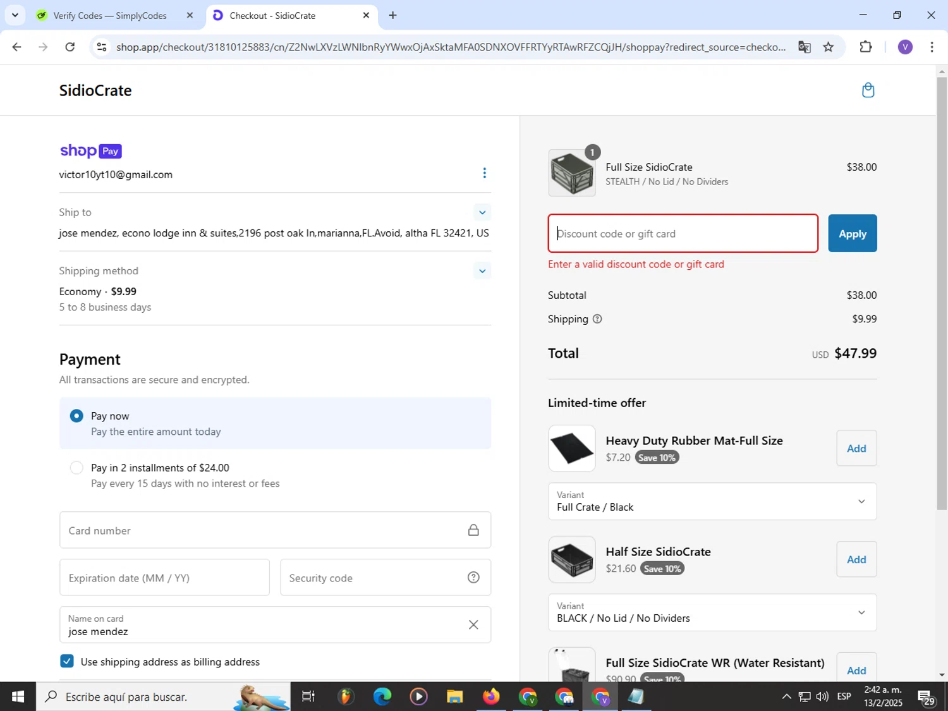The image size is (948, 711).
Task: Click the email victor10yt10@gmail.com
Action: coord(116,174)
